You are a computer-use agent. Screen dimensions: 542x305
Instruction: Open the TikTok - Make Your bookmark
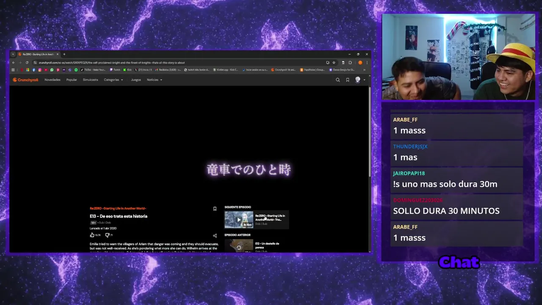coord(93,70)
